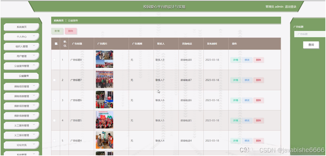
Task: Click 修改 for 广告标题4
Action: click(x=247, y=141)
